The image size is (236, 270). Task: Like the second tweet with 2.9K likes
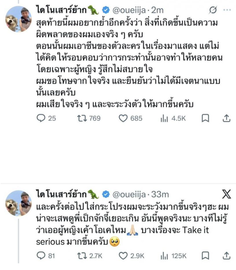coord(123,256)
